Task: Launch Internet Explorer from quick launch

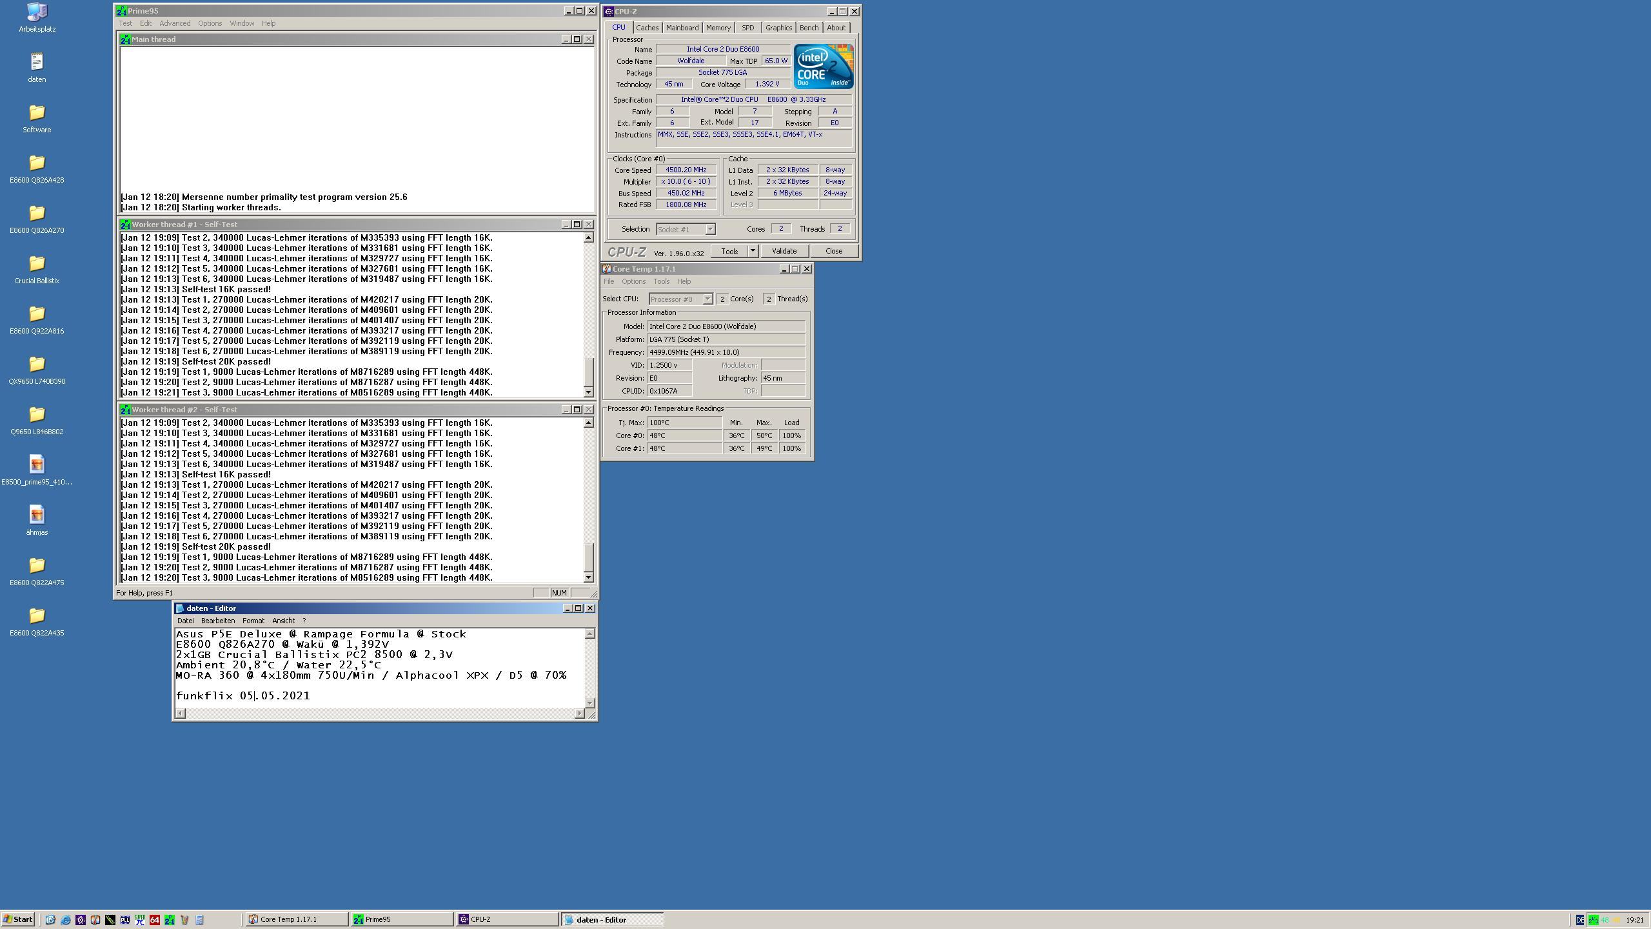Action: [65, 920]
